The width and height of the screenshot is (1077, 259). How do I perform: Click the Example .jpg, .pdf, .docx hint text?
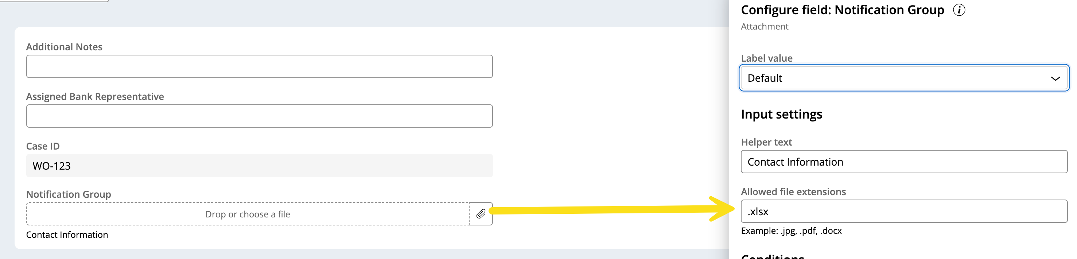pos(791,231)
